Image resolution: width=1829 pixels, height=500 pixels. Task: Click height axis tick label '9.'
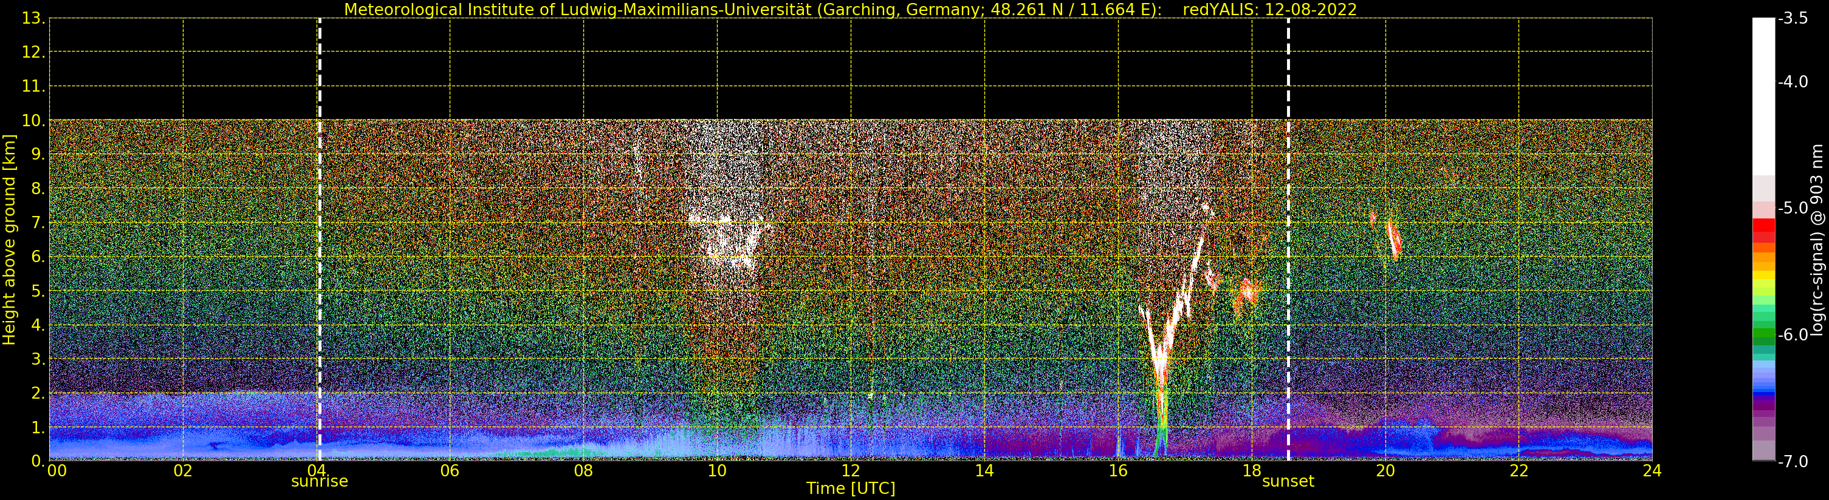click(x=37, y=155)
